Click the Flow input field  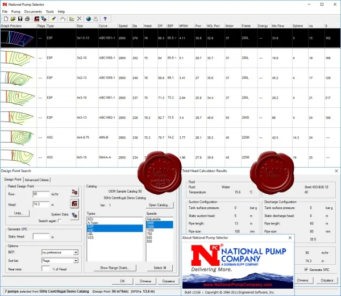tap(41, 194)
